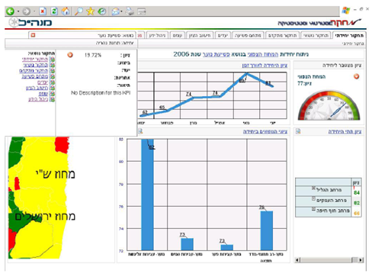Switch to the תחקור נושאי tab
Image resolution: width=372 pixels, height=280 pixels.
(x=316, y=35)
